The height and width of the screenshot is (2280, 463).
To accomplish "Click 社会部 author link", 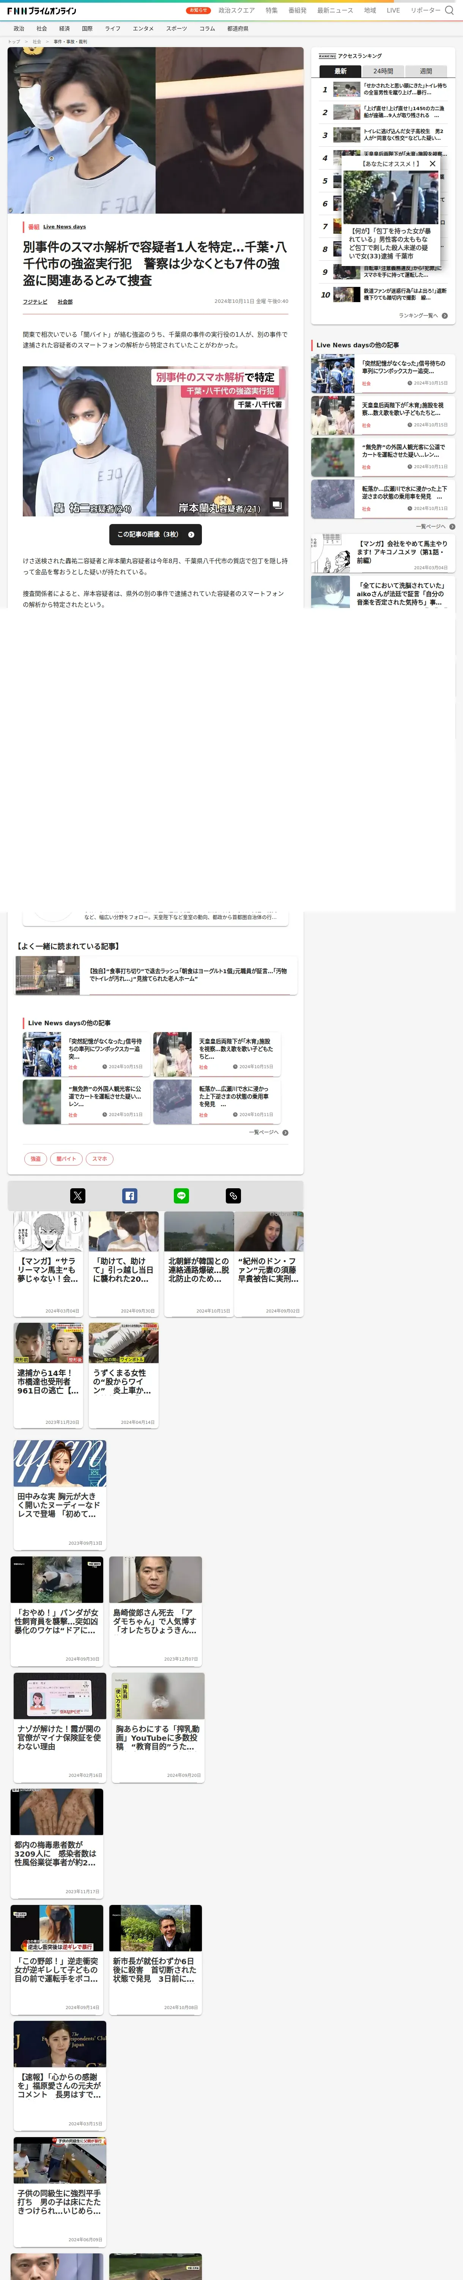I will pos(65,302).
